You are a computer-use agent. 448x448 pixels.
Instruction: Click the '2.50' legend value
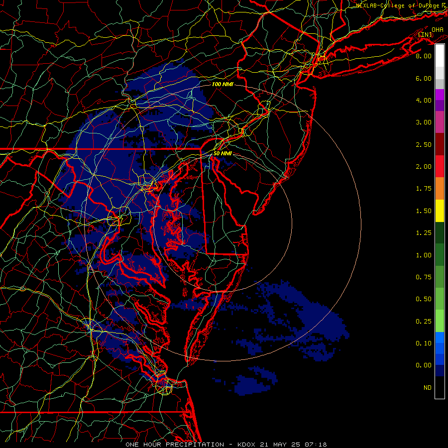pyautogui.click(x=424, y=144)
